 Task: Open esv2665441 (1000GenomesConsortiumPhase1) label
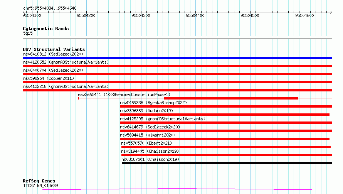[x=124, y=94]
